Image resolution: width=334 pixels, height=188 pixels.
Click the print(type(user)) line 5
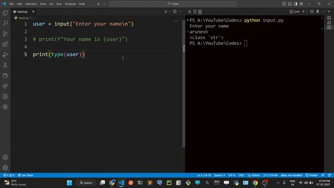pyautogui.click(x=59, y=54)
